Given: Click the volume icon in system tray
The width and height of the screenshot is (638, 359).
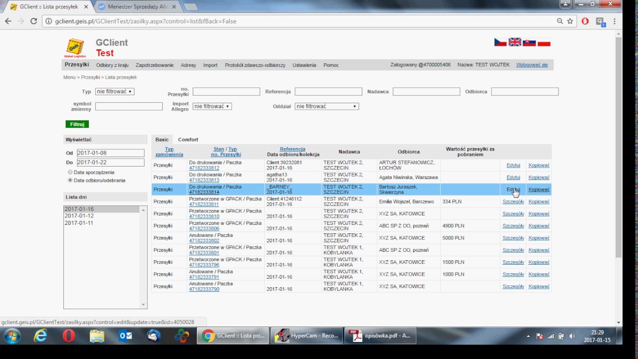Looking at the screenshot, I should coord(572,336).
